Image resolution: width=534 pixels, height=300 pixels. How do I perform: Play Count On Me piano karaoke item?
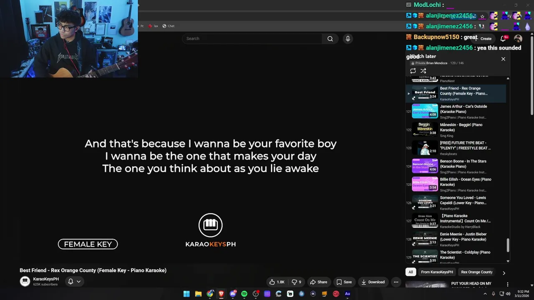[x=456, y=221]
